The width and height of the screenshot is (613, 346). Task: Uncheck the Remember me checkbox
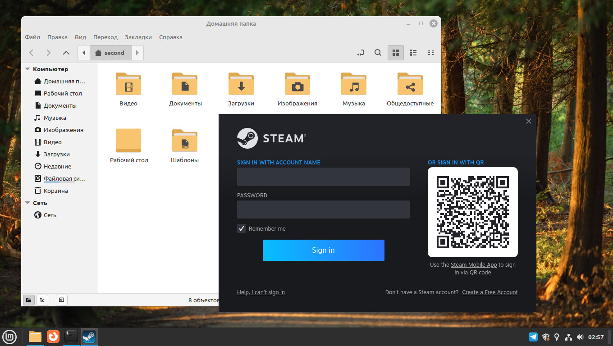242,228
